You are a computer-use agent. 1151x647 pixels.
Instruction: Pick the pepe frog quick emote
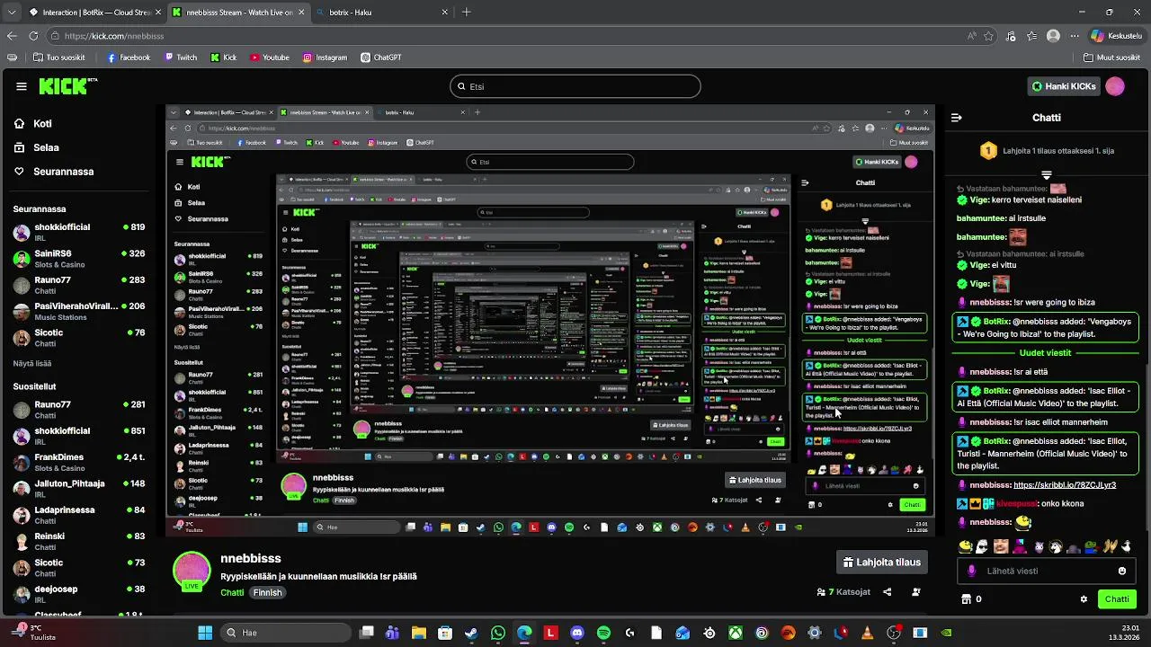point(1092,546)
